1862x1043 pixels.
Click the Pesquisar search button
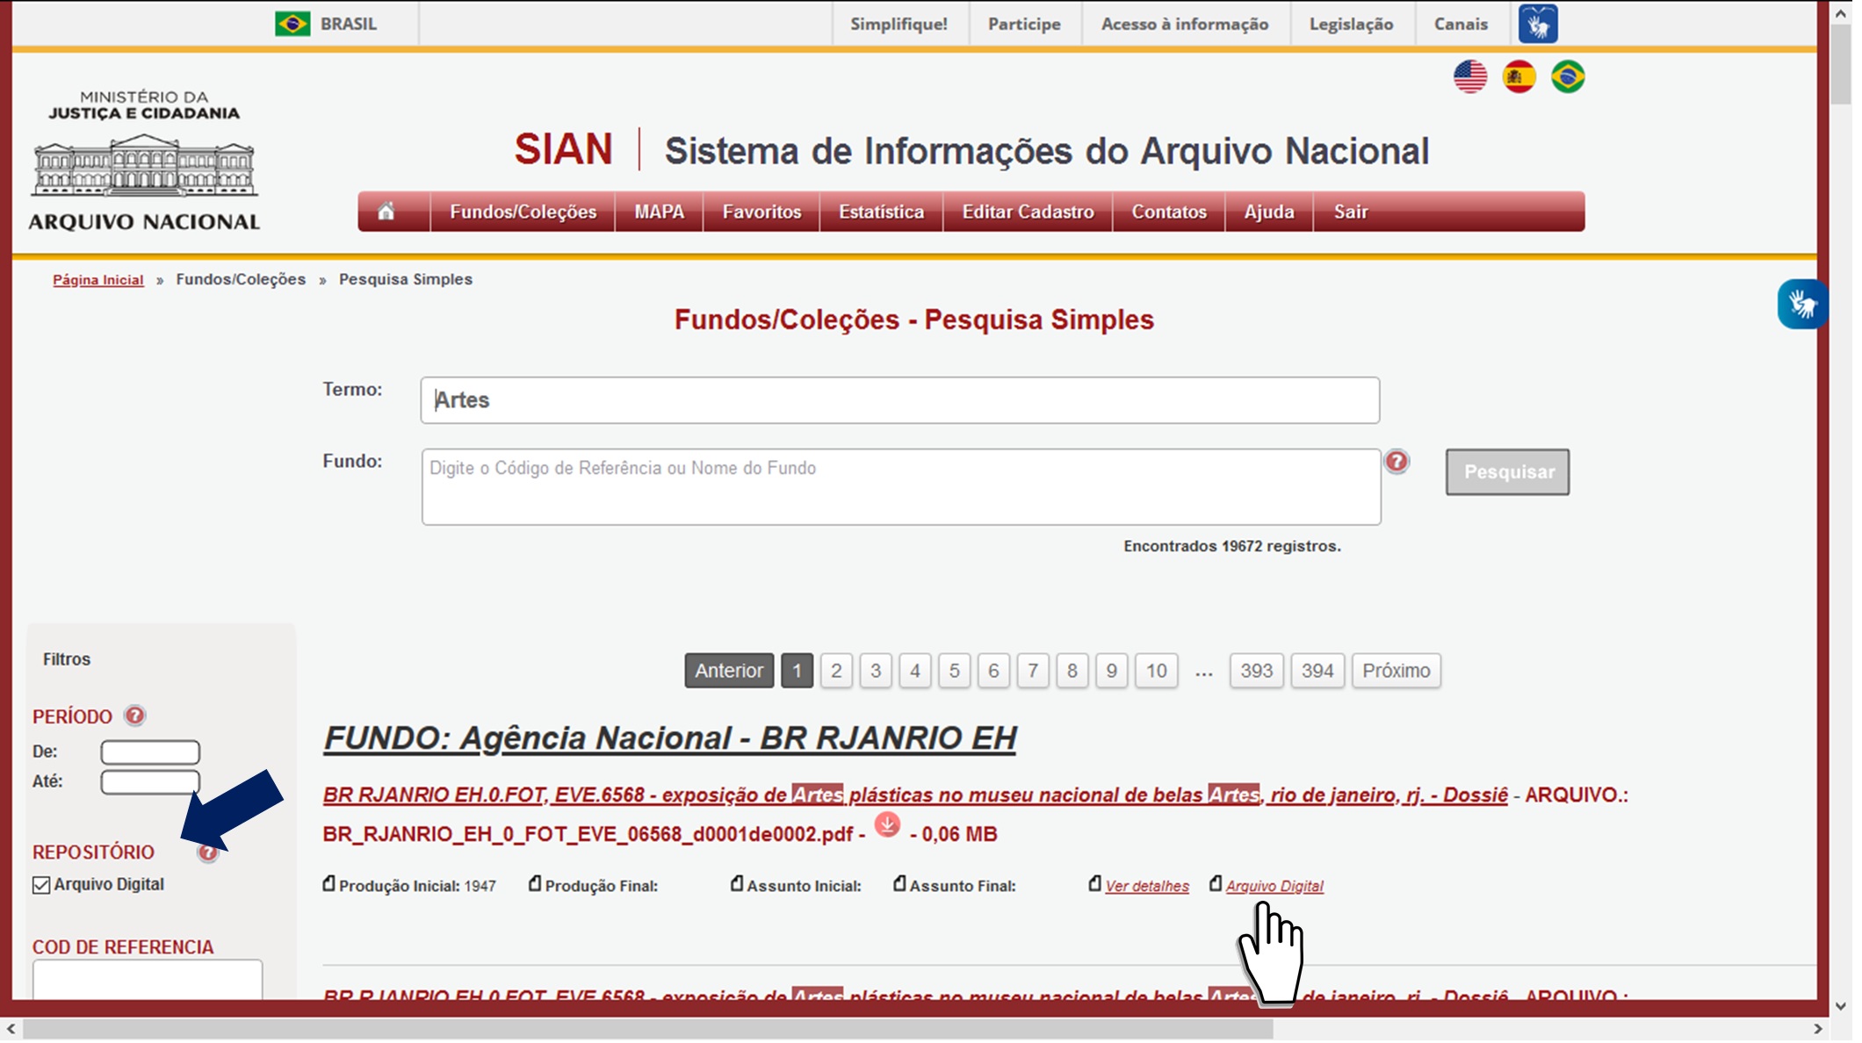point(1507,472)
